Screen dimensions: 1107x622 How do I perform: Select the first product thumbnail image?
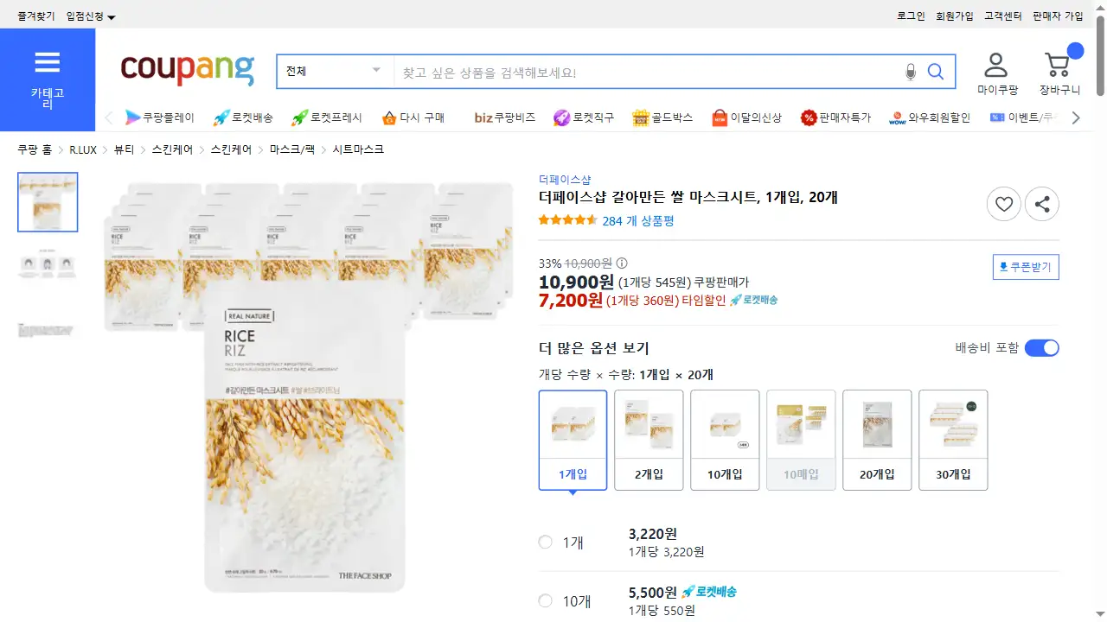coord(48,202)
